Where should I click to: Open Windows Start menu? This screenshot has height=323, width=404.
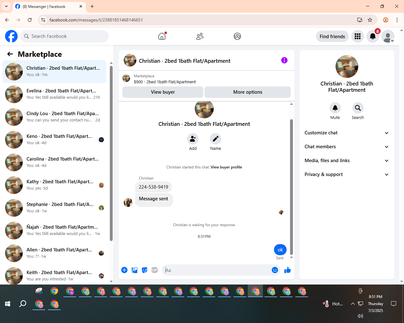(x=8, y=304)
